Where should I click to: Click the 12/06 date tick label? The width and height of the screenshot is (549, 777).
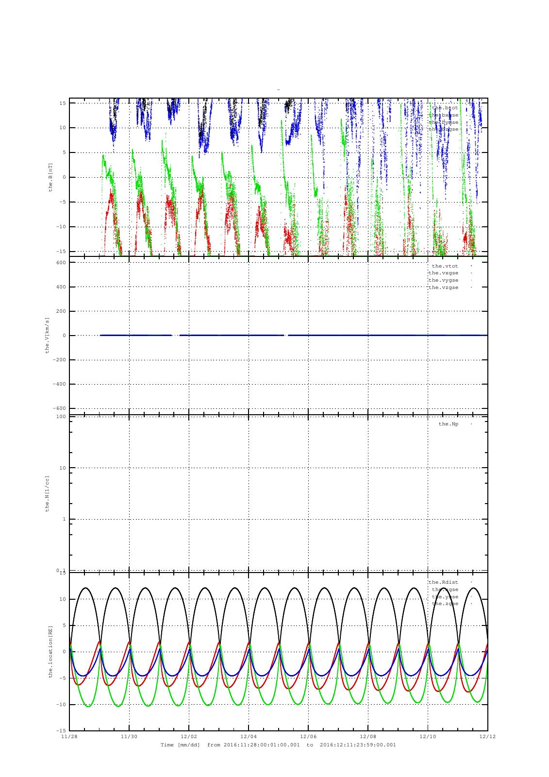click(308, 737)
